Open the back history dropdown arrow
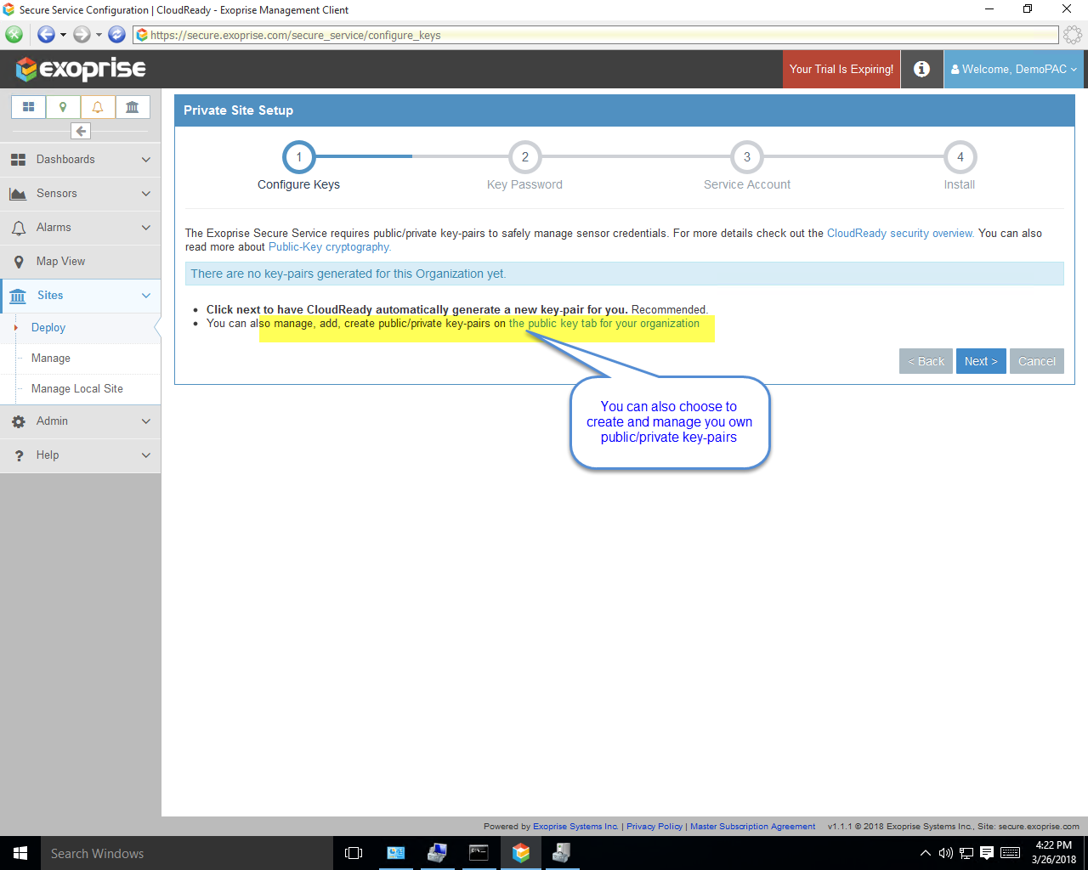 [63, 35]
